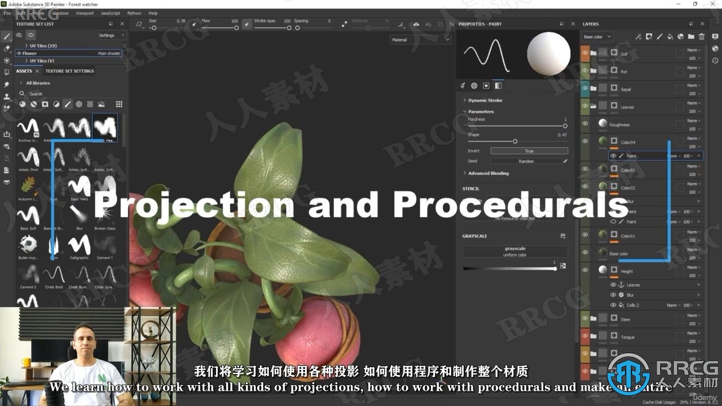722x406 pixels.
Task: Delete layer using the trash icon
Action: [702, 37]
